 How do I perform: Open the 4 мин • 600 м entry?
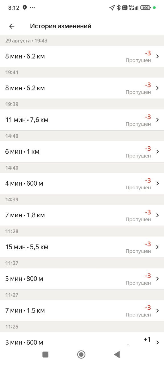[82, 183]
